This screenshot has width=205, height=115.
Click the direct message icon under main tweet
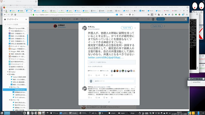[112, 75]
